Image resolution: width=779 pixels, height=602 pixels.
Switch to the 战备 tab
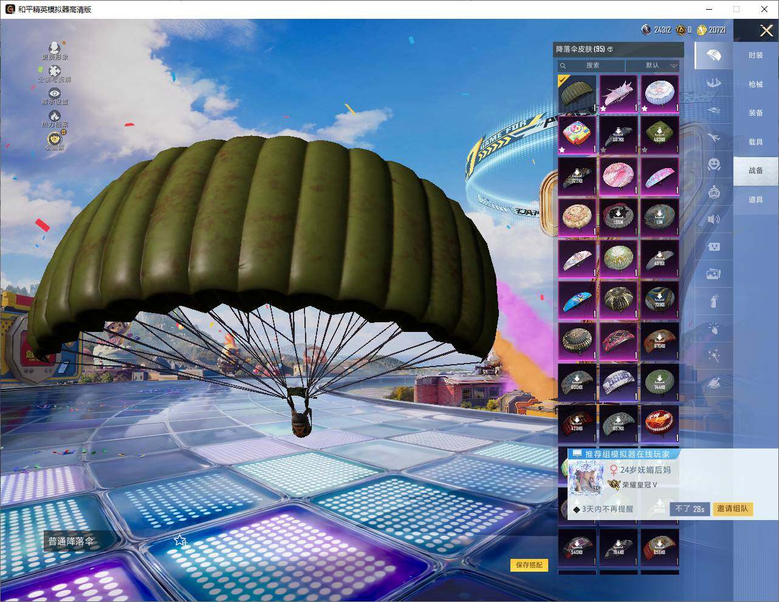pyautogui.click(x=756, y=171)
